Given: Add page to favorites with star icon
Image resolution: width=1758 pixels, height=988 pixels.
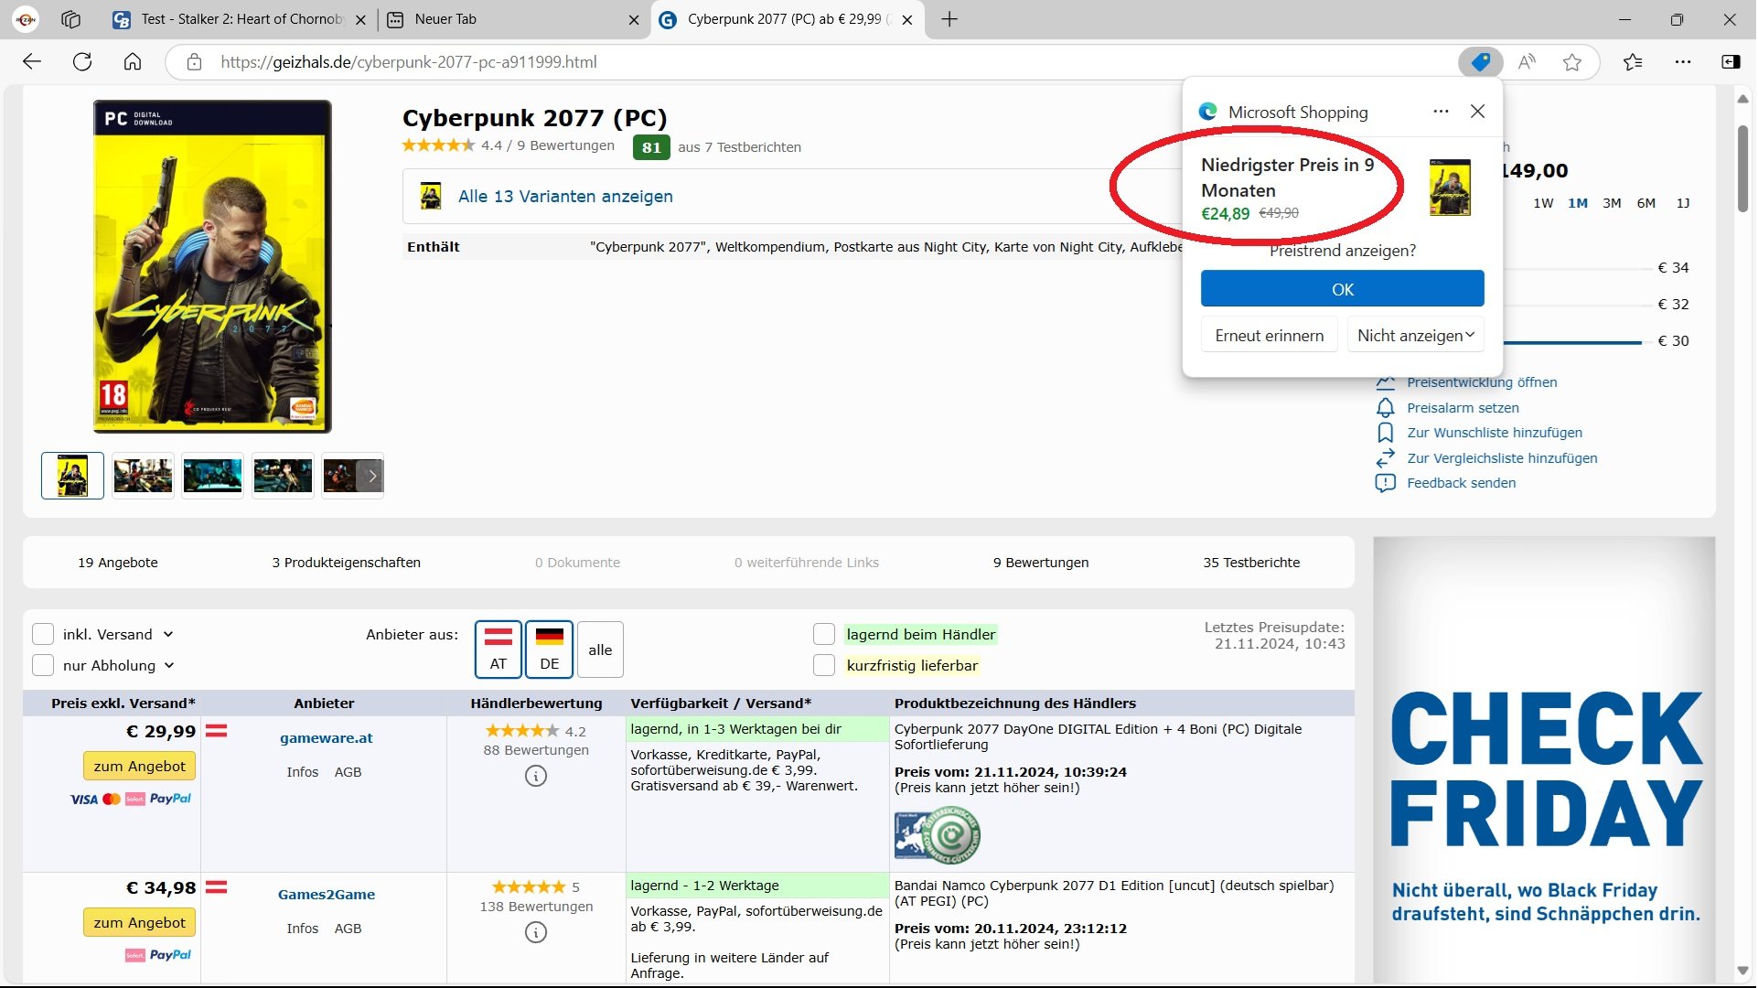Looking at the screenshot, I should coord(1572,62).
